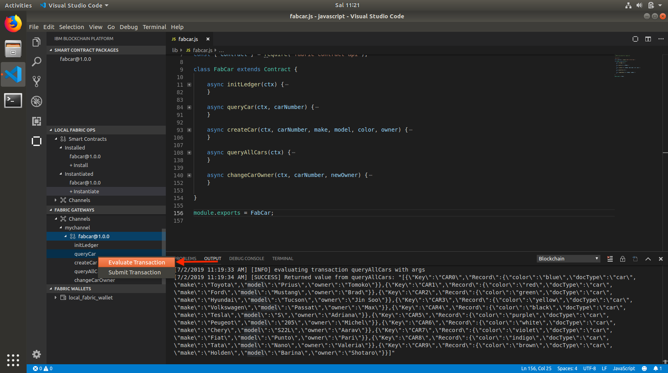Change LF end of line sequence

(604, 369)
